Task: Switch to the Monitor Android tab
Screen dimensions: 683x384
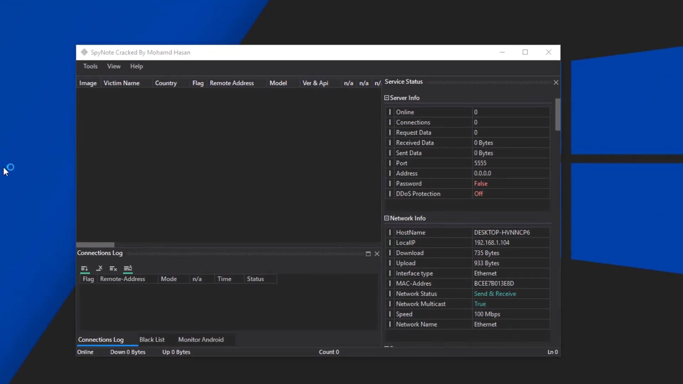Action: tap(201, 340)
